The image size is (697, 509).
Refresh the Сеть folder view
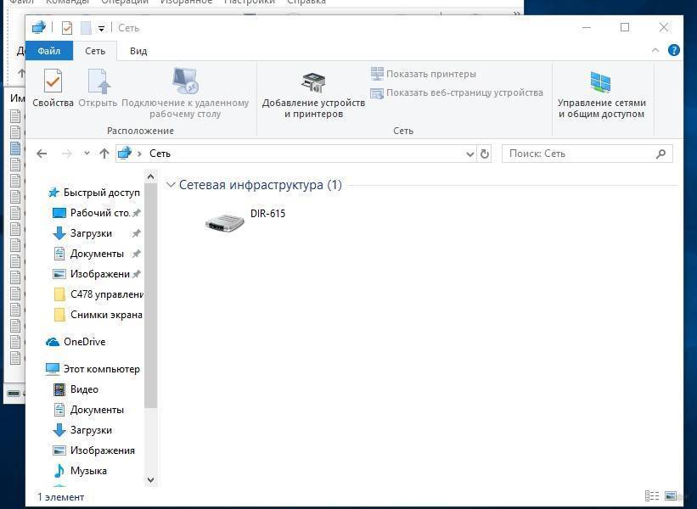coord(485,154)
